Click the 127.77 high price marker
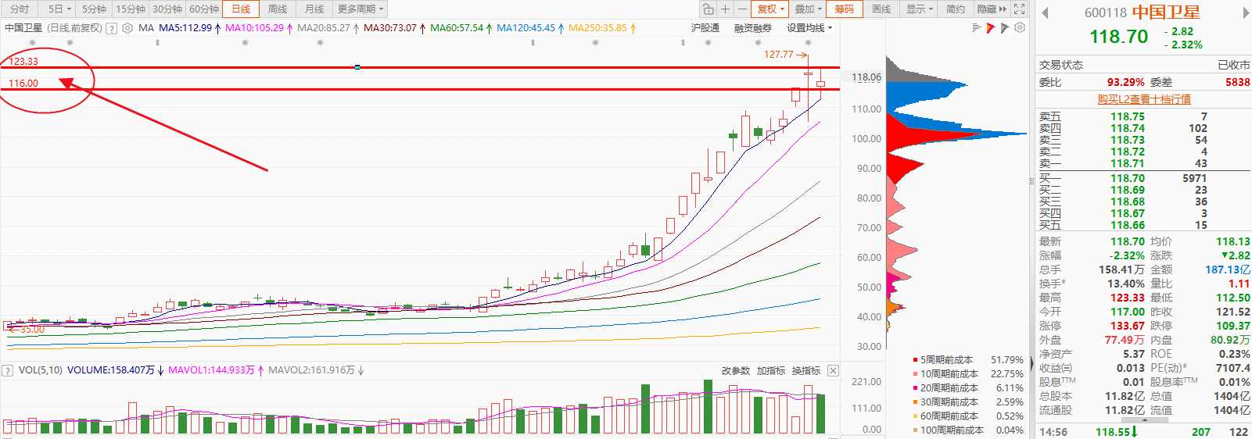This screenshot has height=439, width=1252. click(784, 55)
